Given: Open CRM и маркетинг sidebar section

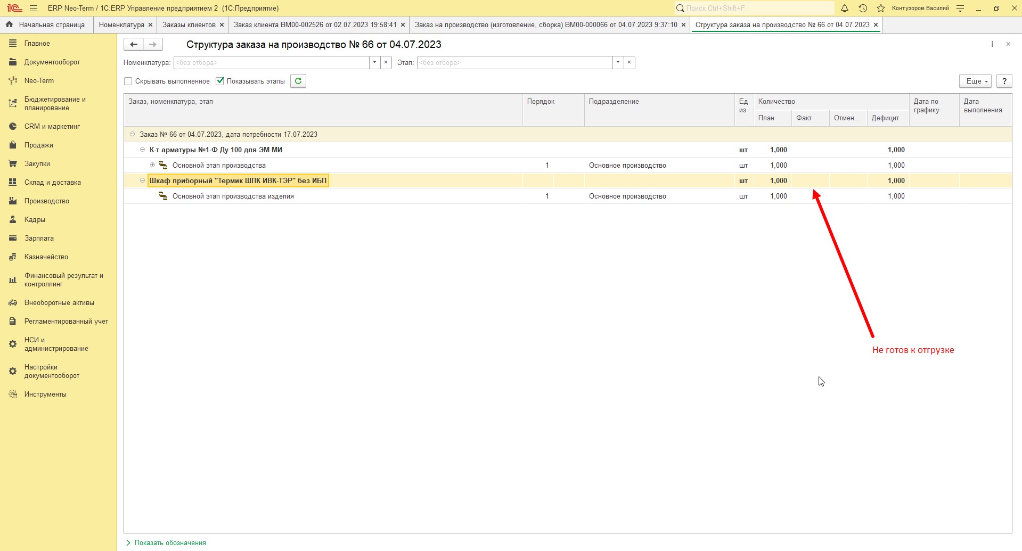Looking at the screenshot, I should (52, 127).
